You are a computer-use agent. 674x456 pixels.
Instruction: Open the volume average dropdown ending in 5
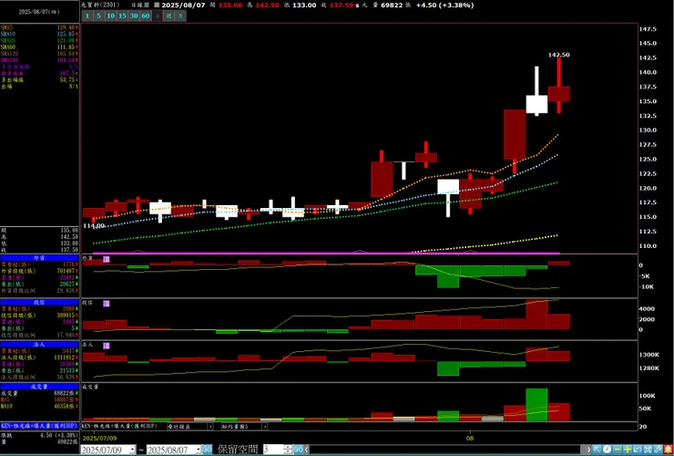(265, 426)
